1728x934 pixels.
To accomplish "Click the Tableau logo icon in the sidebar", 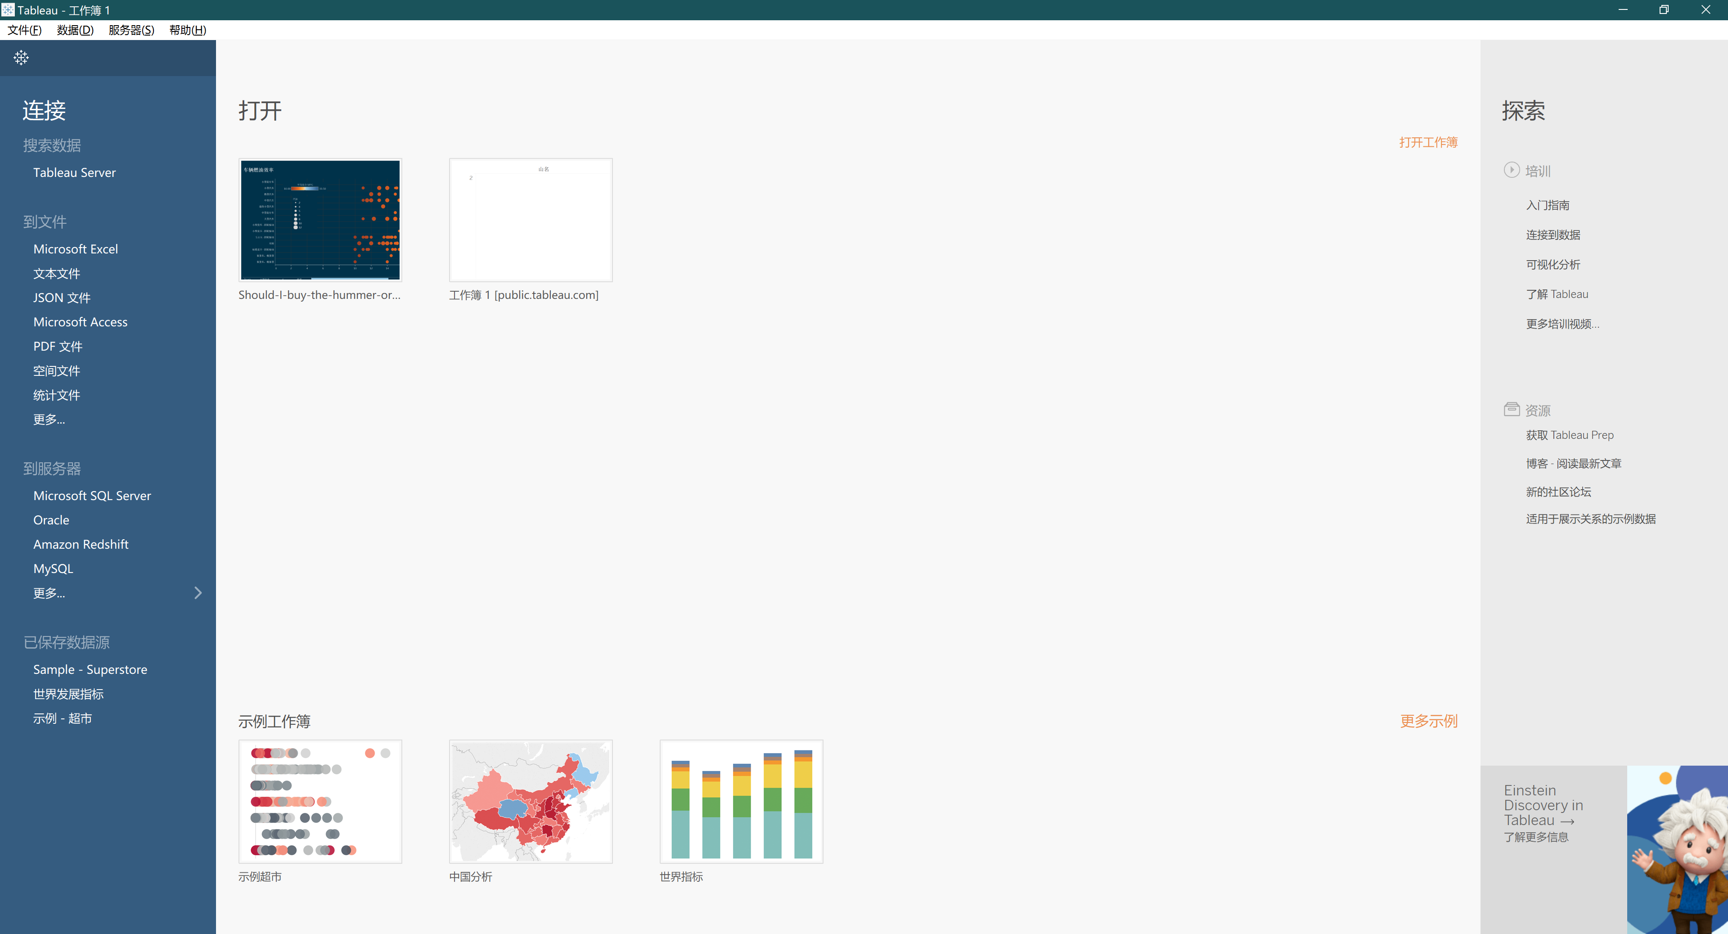I will tap(21, 58).
